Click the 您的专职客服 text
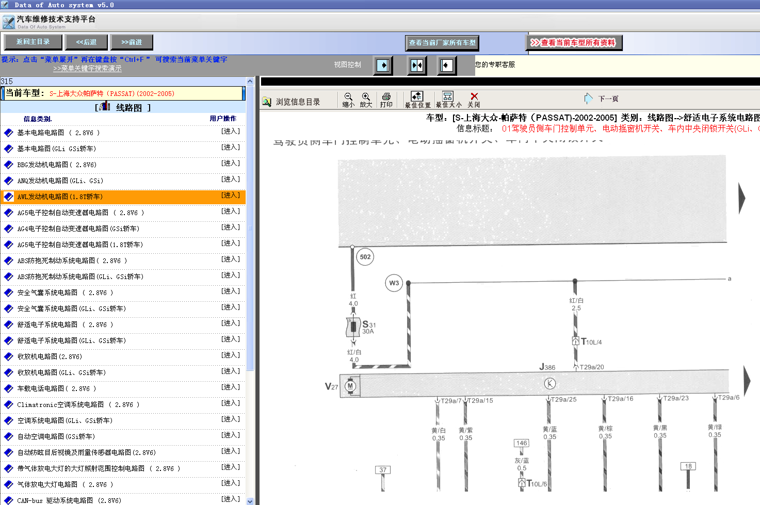 495,64
